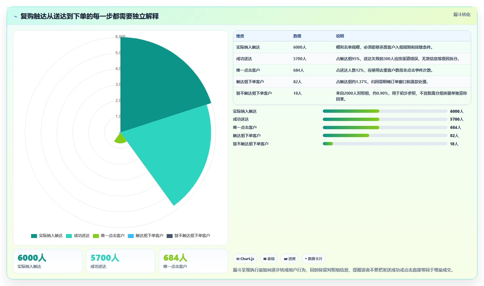Click the description starting 模拟名单规模
Screen dimensions: 484x286
385,47
